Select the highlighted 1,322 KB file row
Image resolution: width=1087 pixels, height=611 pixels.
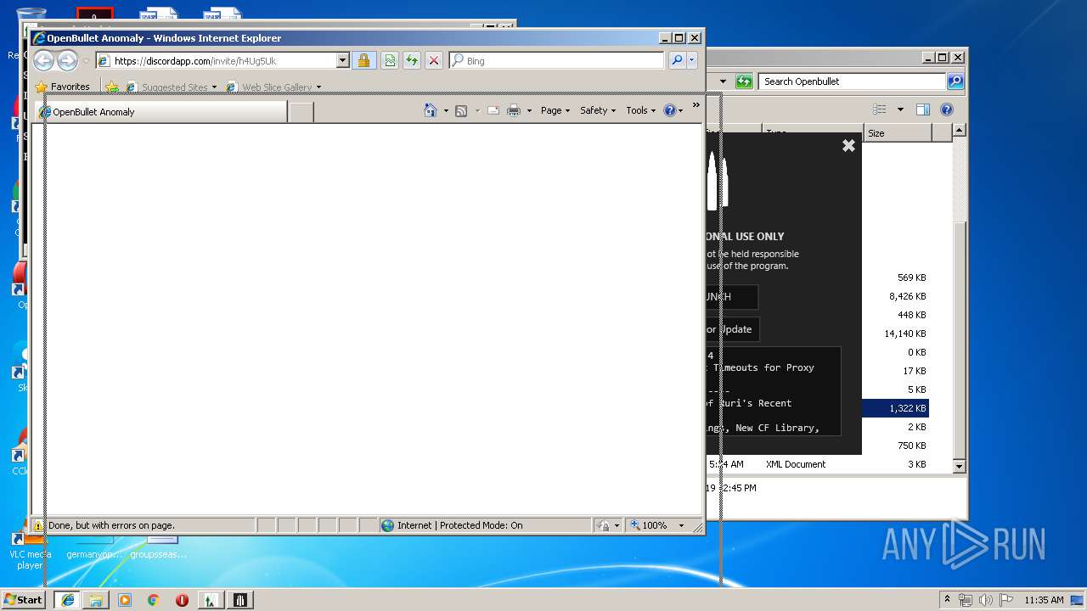(x=895, y=408)
